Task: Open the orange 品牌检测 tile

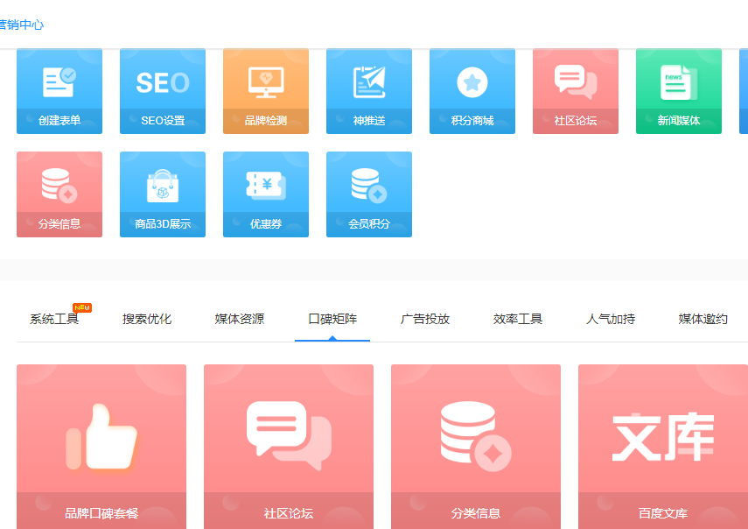Action: pyautogui.click(x=266, y=91)
